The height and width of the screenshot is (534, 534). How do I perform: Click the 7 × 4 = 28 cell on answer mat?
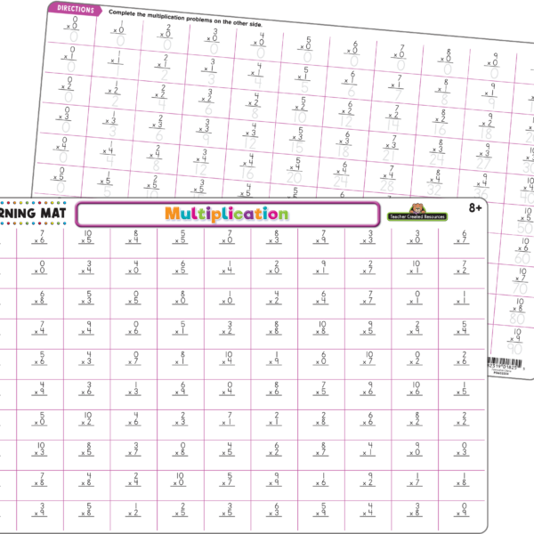(388, 179)
